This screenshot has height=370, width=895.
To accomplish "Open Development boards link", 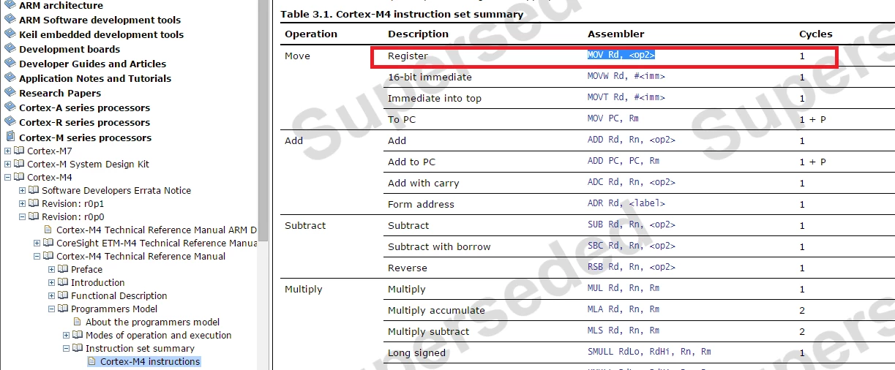I will [x=70, y=49].
